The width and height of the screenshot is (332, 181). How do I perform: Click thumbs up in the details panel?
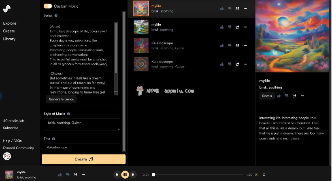point(279,96)
